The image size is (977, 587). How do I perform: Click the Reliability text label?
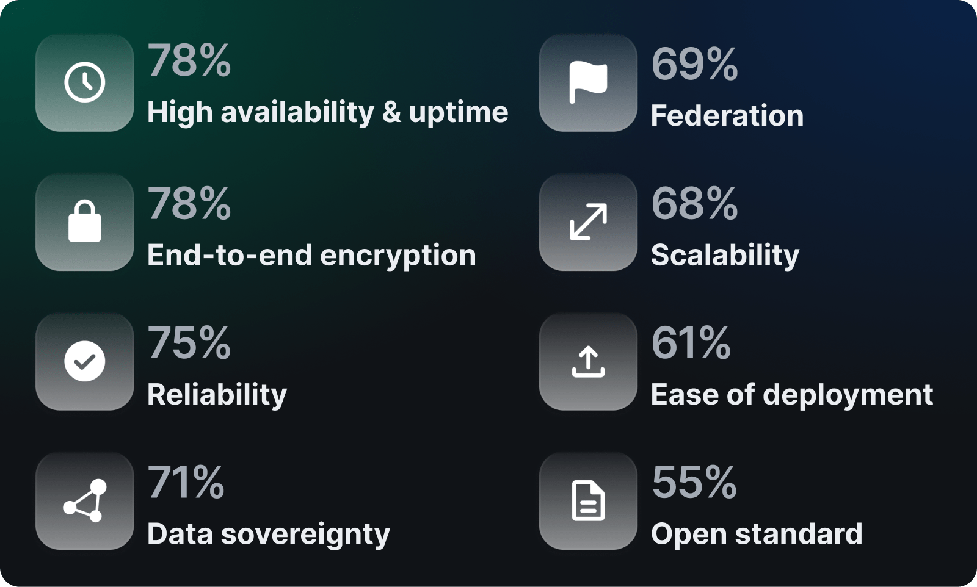tap(217, 395)
